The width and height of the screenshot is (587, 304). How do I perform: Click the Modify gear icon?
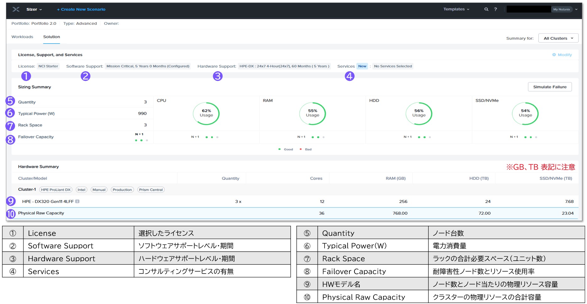tap(554, 55)
